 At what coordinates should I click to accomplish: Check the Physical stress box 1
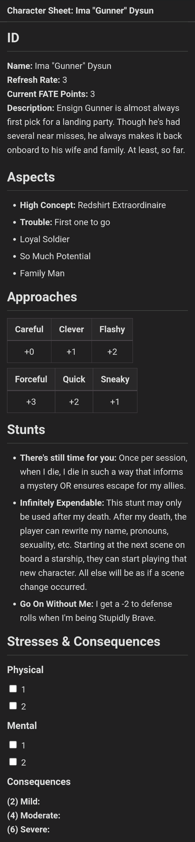click(x=13, y=689)
